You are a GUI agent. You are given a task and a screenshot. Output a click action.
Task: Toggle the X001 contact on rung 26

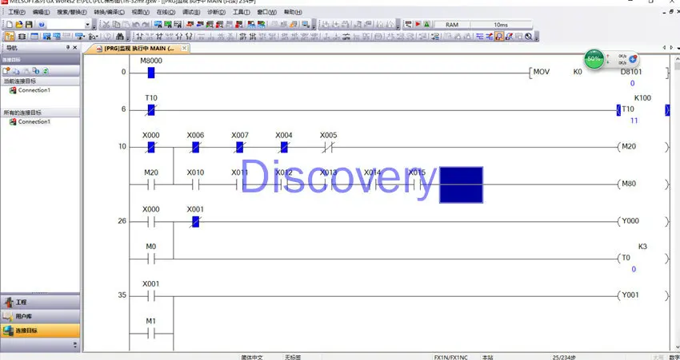(195, 221)
